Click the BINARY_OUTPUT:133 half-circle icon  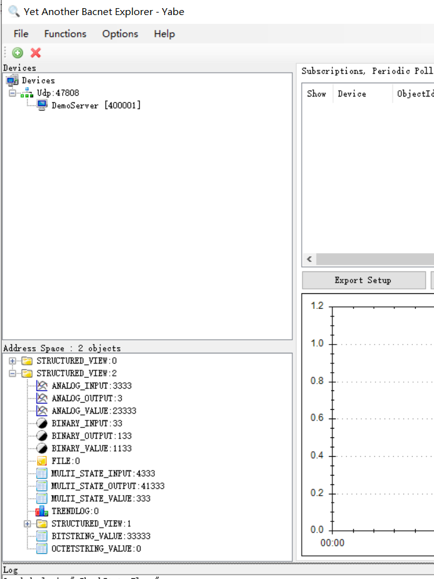(42, 436)
